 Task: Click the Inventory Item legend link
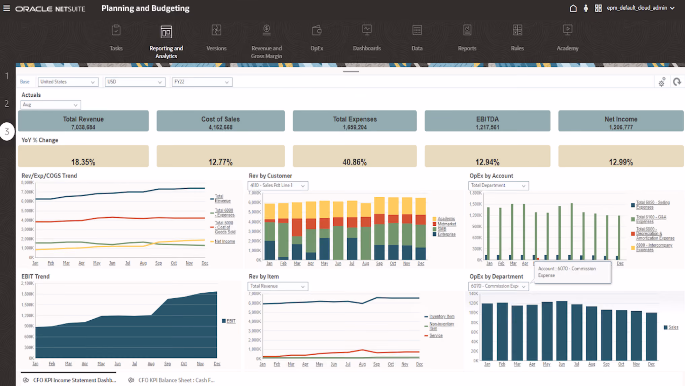[x=442, y=317]
